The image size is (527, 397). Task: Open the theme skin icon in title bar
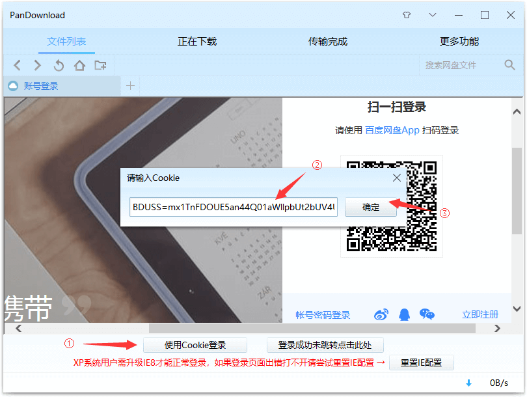click(407, 14)
